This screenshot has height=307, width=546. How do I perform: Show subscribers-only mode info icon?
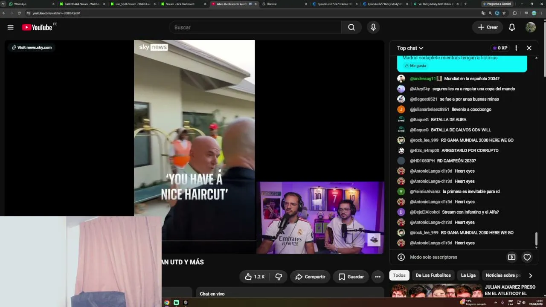pyautogui.click(x=401, y=257)
